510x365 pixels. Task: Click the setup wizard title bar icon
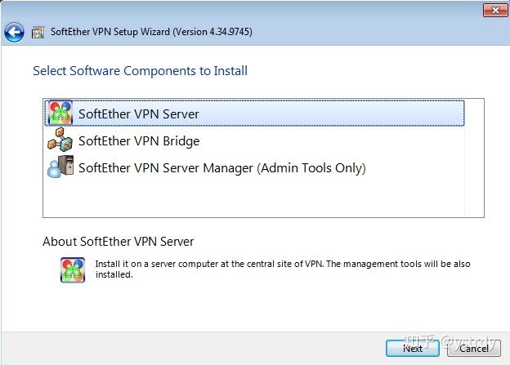[38, 32]
